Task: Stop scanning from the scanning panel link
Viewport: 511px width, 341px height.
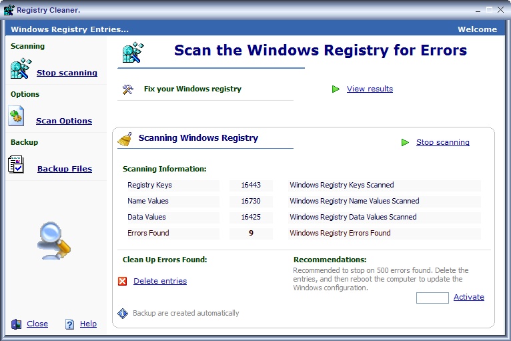Action: 442,142
